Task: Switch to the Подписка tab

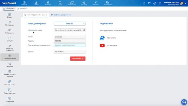Action: 22,9
